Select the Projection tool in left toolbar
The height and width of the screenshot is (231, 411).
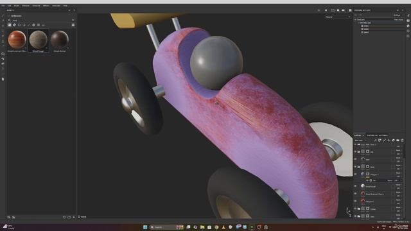pos(3,26)
